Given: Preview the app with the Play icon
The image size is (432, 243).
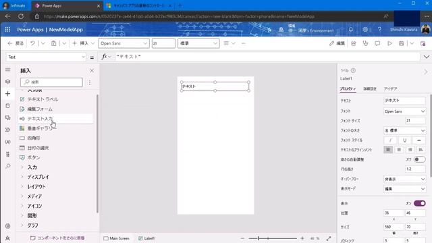Looking at the screenshot, I should click(x=389, y=43).
